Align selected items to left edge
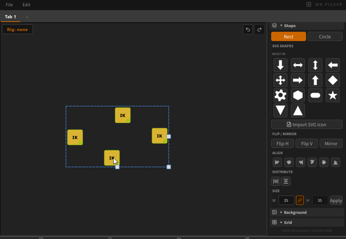 click(x=277, y=162)
